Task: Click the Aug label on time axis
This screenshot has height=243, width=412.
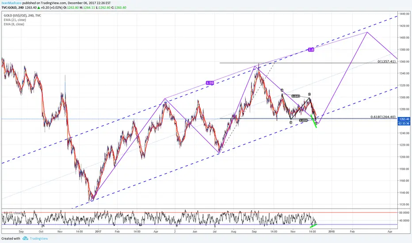Action: coord(233,232)
